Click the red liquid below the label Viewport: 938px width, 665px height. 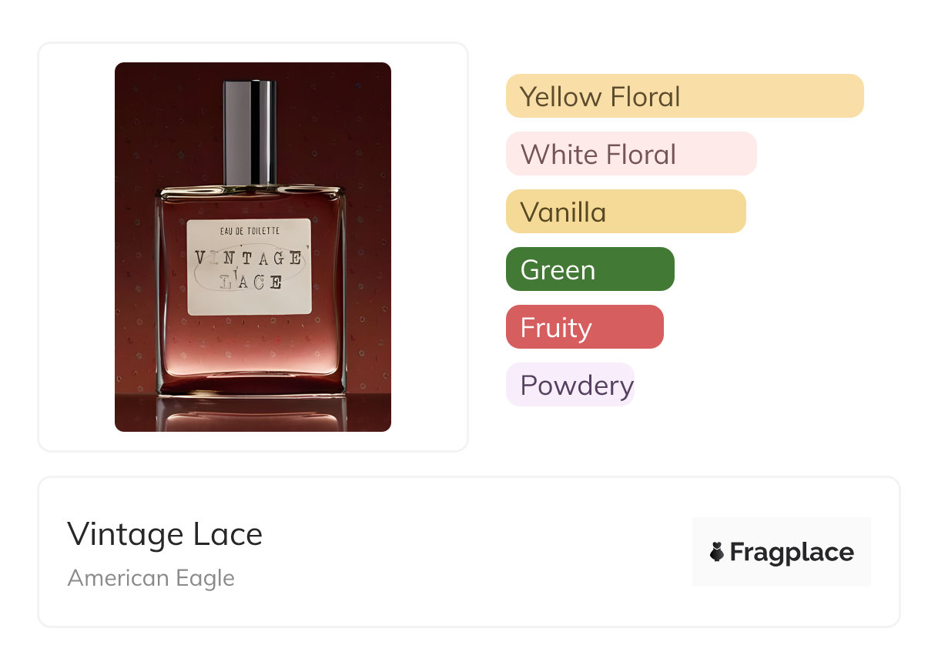251,350
